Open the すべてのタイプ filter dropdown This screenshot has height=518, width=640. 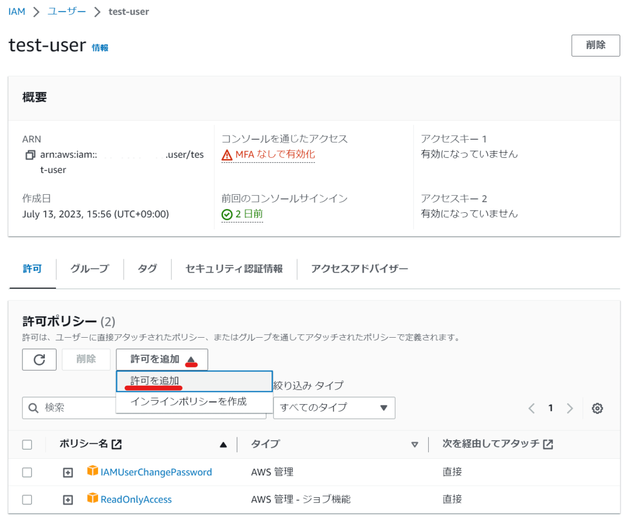[x=334, y=408]
